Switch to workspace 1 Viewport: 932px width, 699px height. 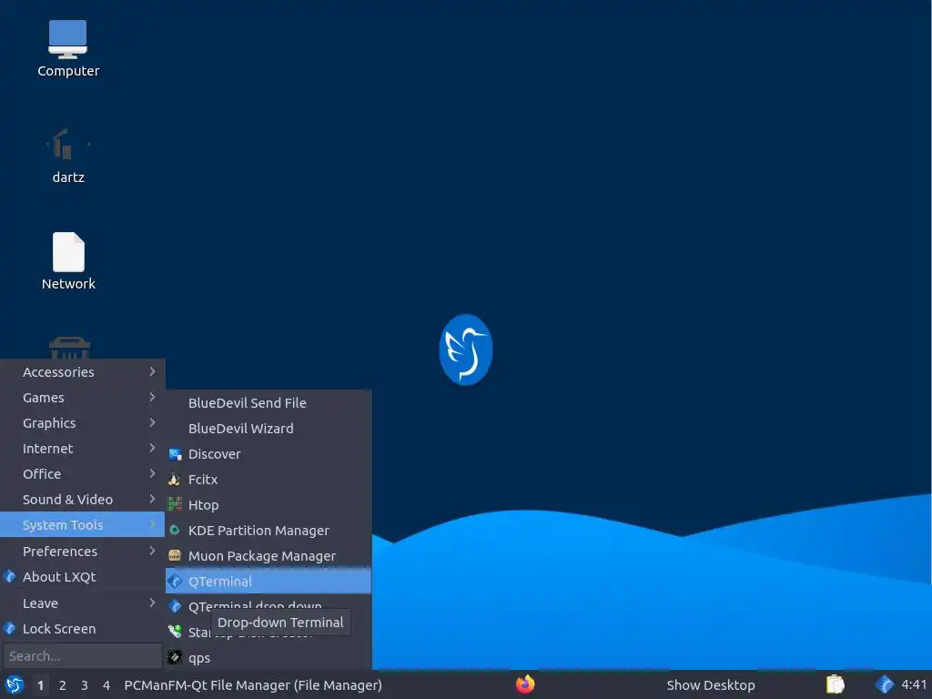click(x=40, y=684)
